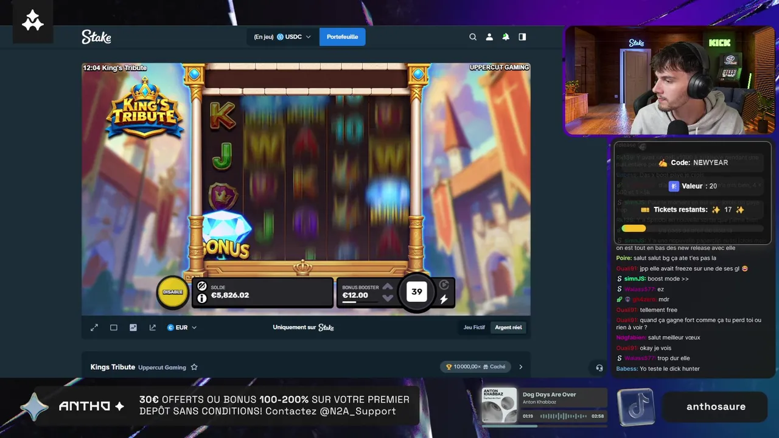This screenshot has width=779, height=438.
Task: Click chat message 'Yo teste le dick hunter'
Action: click(x=669, y=369)
